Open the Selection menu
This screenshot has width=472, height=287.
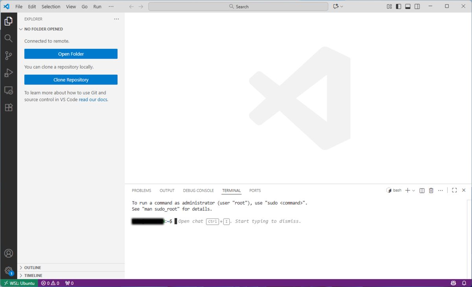[x=51, y=7]
